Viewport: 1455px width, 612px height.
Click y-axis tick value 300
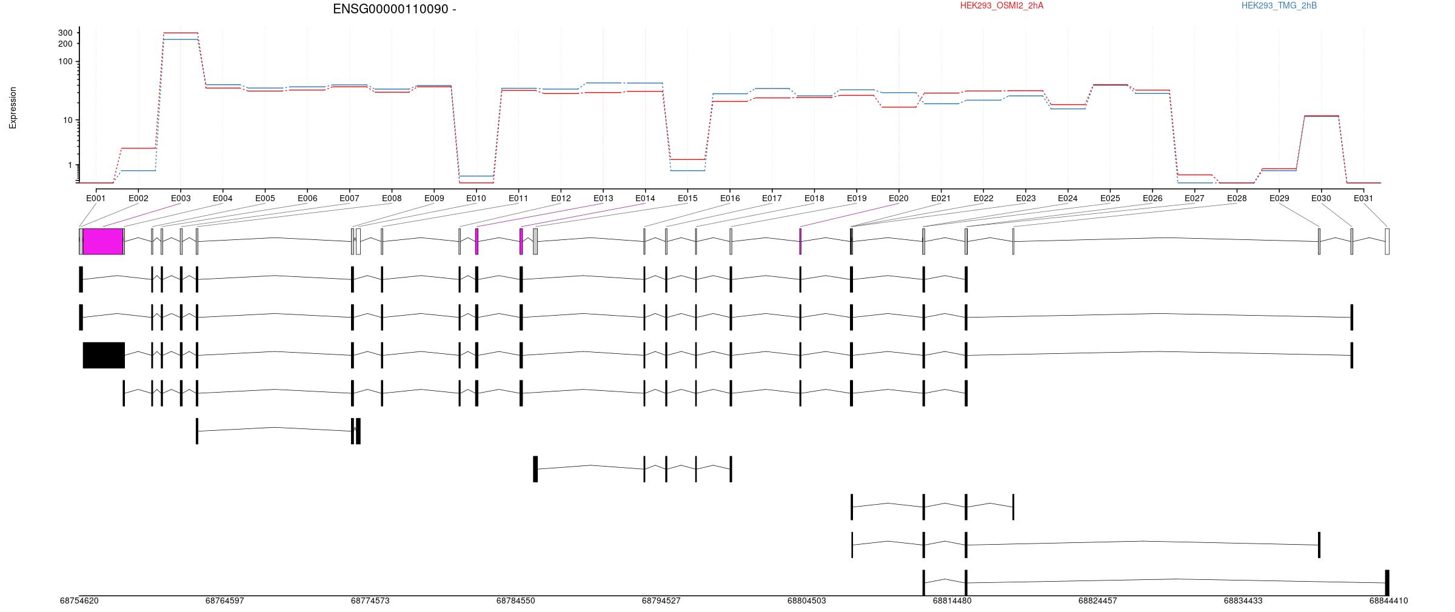click(65, 33)
